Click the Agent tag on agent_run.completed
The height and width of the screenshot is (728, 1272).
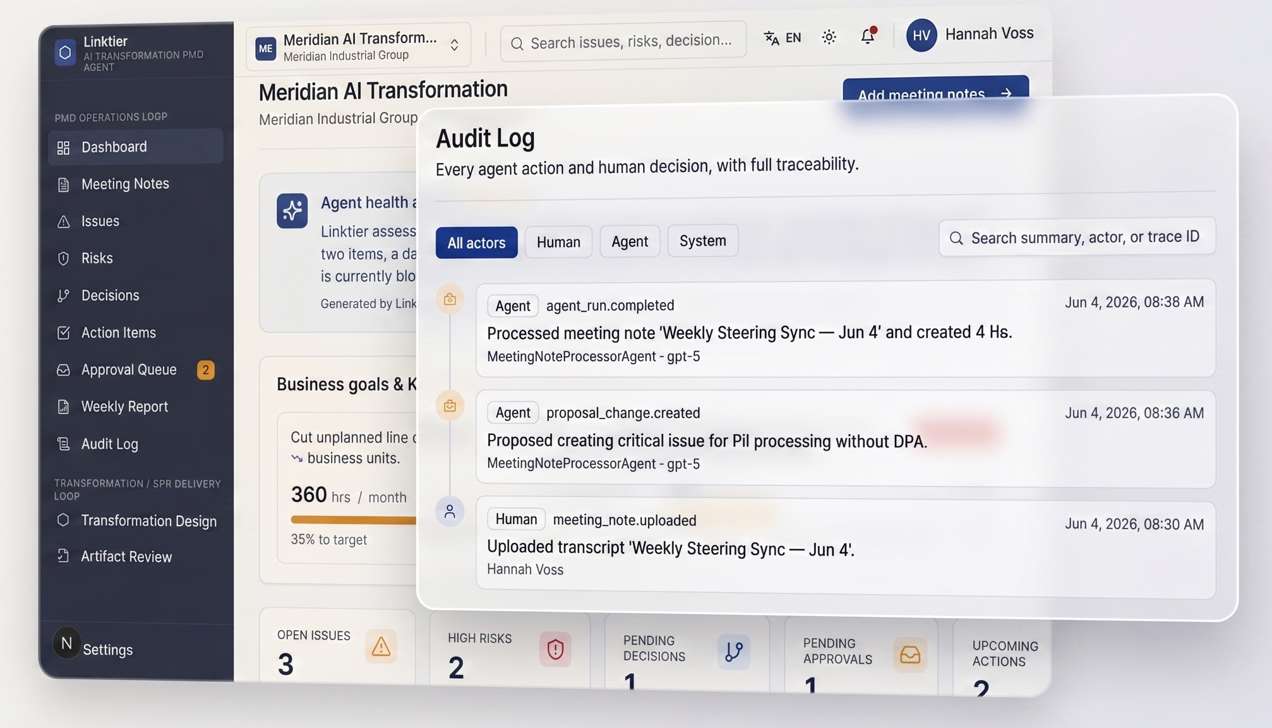pos(513,306)
